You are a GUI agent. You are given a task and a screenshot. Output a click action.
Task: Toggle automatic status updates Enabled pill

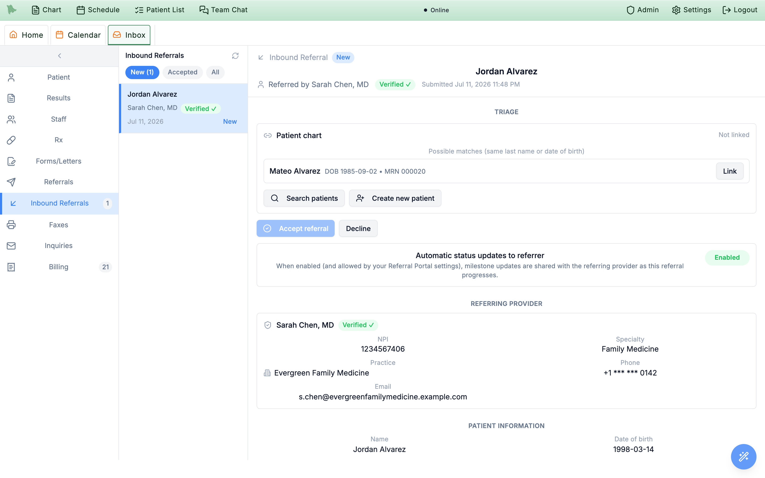(x=727, y=258)
